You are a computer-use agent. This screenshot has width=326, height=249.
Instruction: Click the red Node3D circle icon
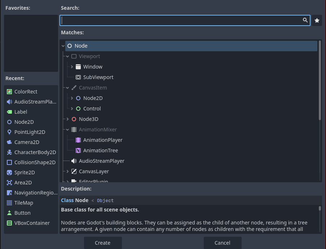[x=74, y=119]
